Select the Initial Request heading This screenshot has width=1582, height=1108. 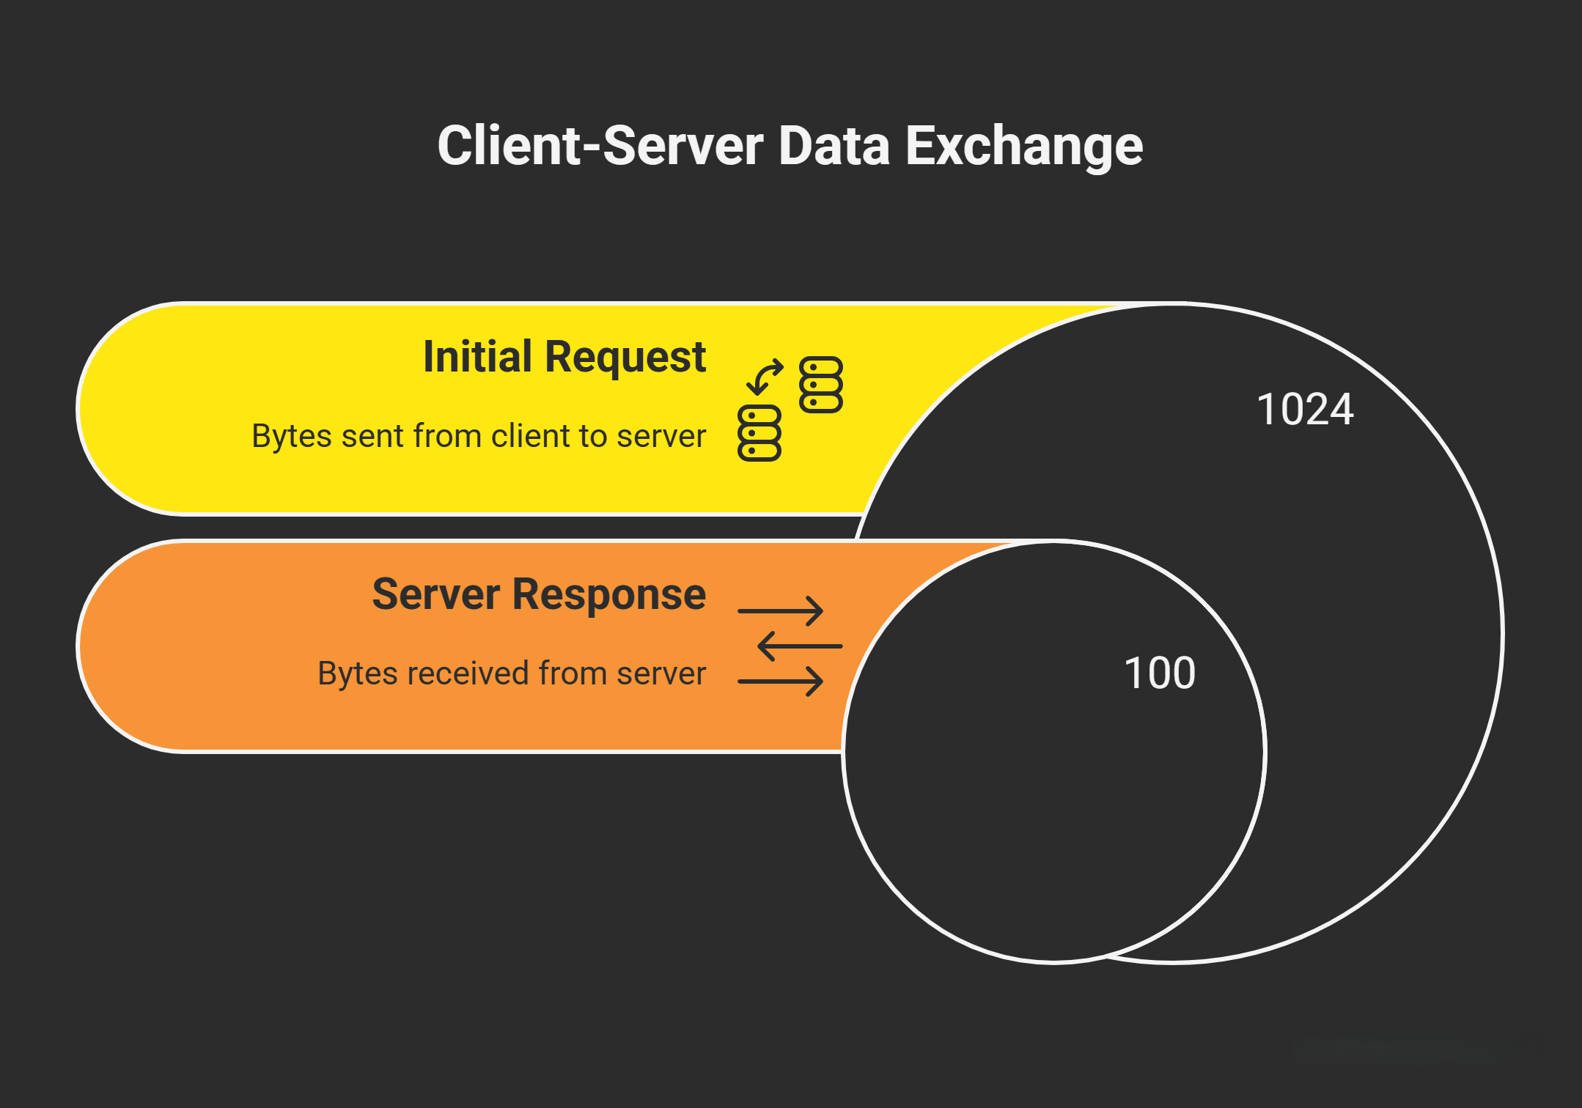(x=564, y=357)
